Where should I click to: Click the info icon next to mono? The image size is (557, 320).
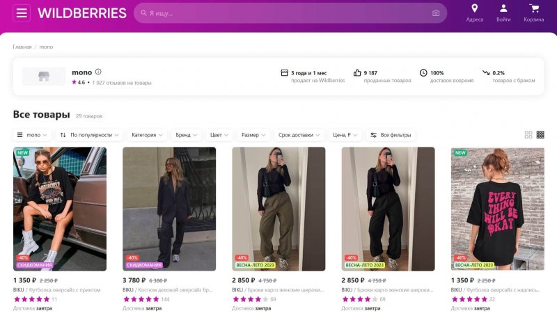[98, 72]
